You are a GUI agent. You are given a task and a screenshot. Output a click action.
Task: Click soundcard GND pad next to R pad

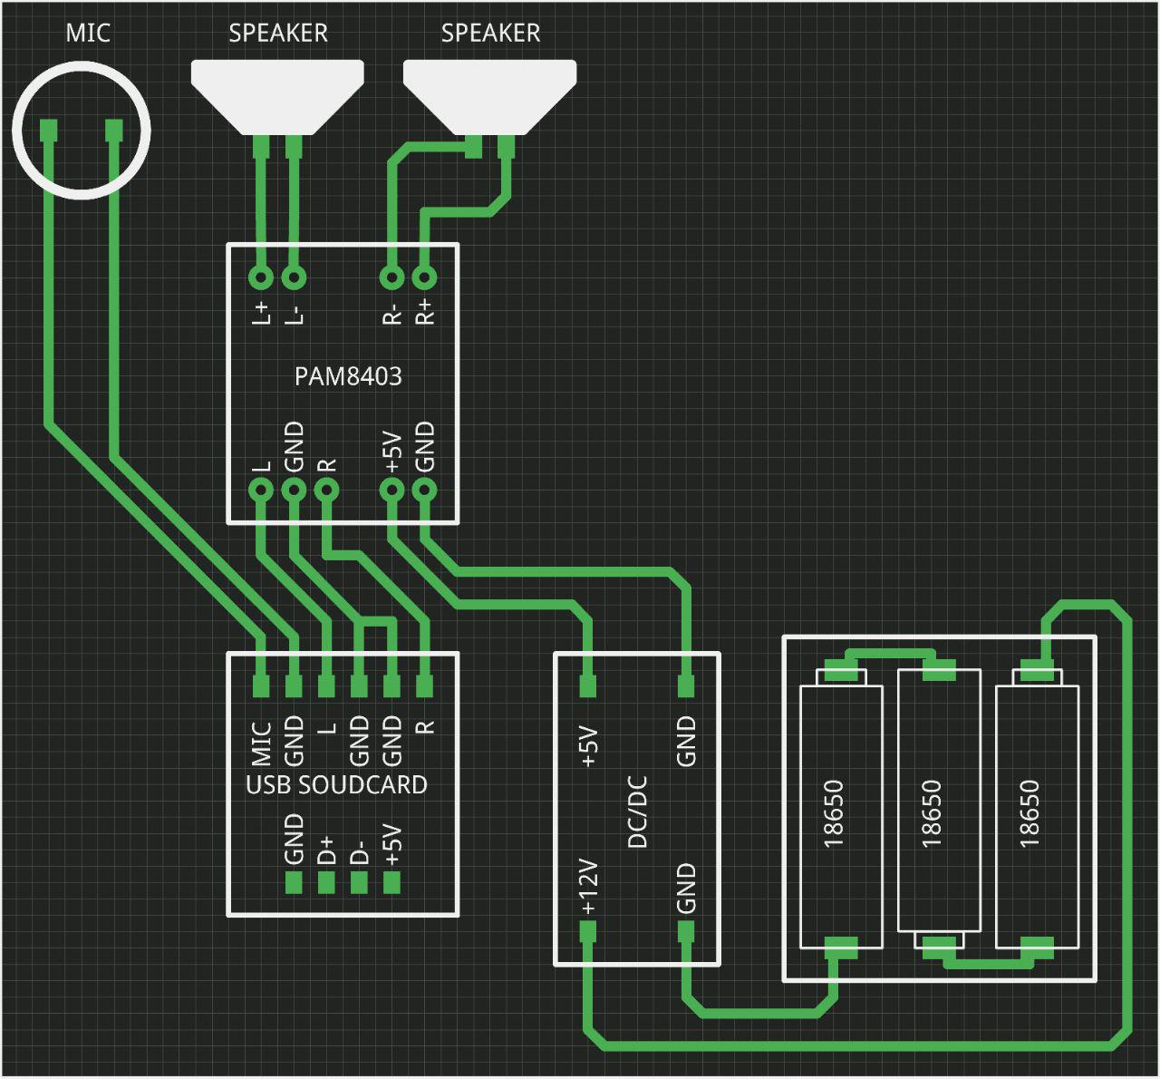(391, 686)
